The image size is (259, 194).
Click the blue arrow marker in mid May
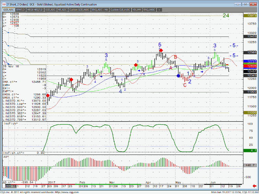pos(202,72)
